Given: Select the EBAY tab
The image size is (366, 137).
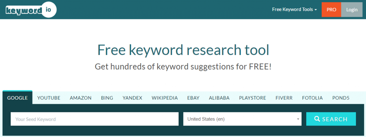Looking at the screenshot, I should point(193,98).
